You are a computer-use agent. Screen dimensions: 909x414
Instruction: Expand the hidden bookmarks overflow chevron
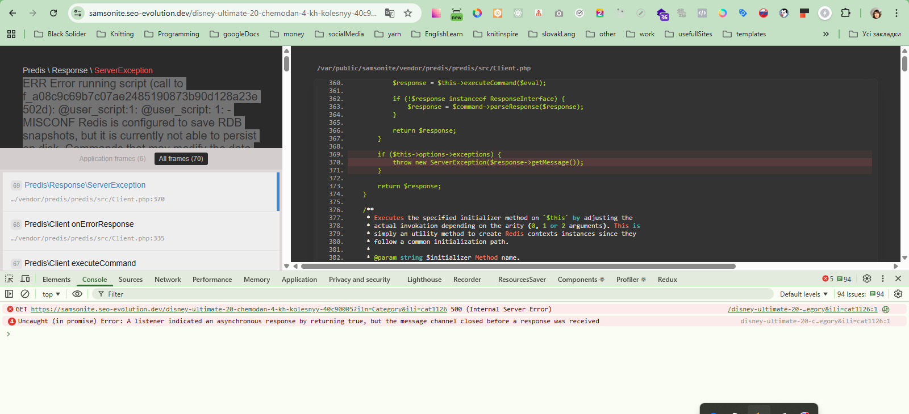(825, 34)
